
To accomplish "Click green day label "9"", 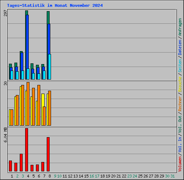I will (55, 176).
